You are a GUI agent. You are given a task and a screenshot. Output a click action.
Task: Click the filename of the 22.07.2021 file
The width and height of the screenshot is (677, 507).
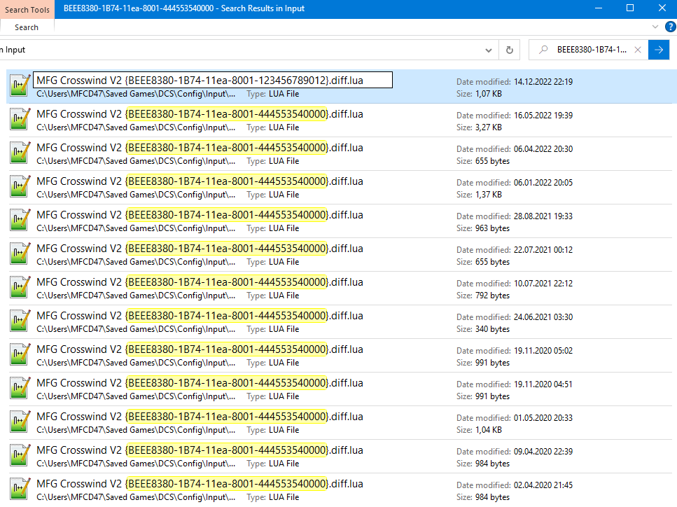click(x=200, y=249)
